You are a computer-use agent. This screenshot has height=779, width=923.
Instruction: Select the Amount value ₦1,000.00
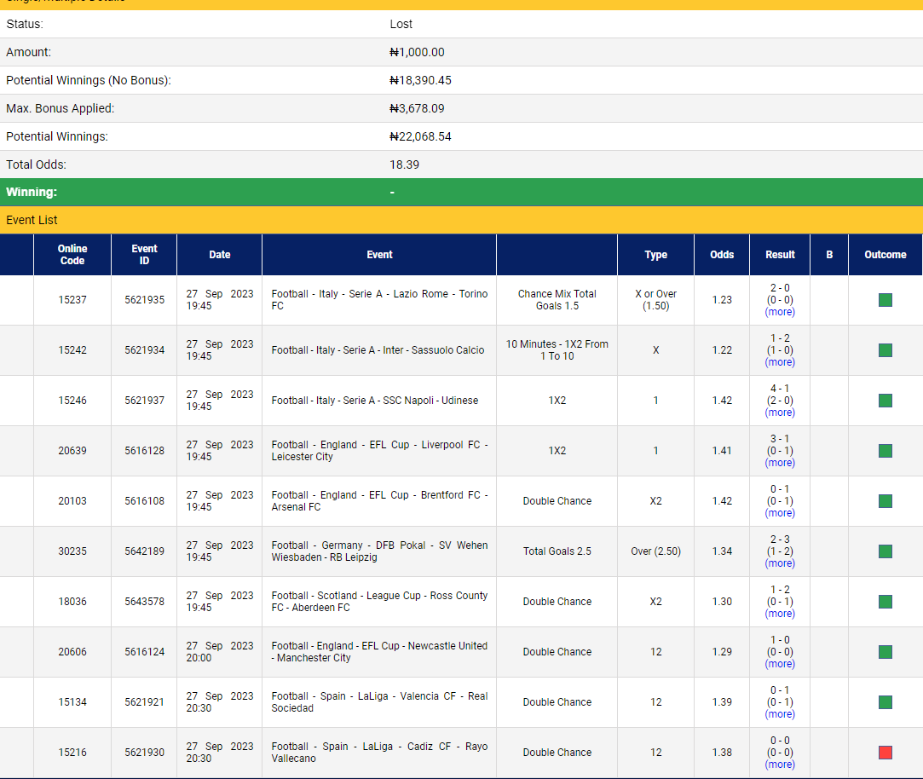[x=417, y=52]
